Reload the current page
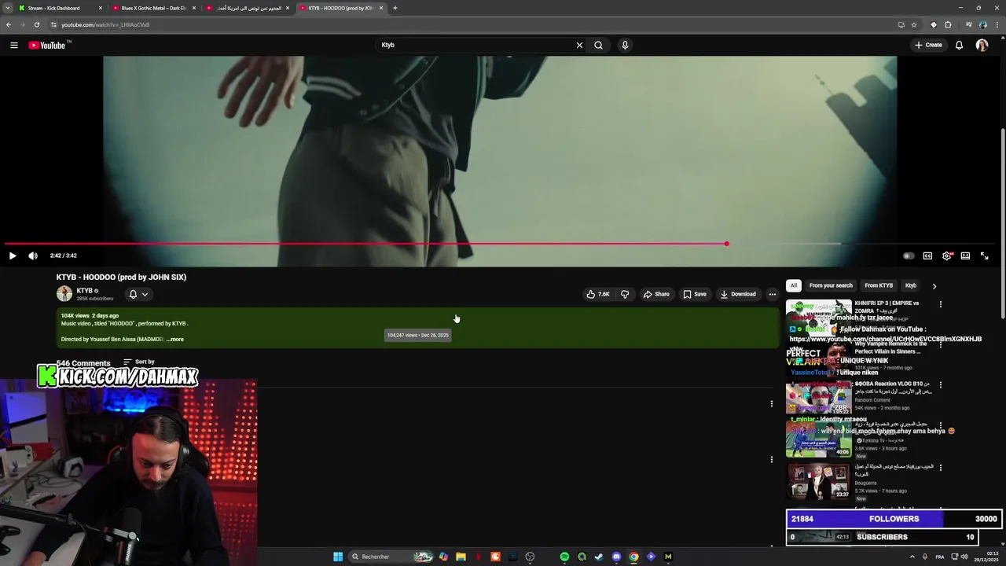This screenshot has height=566, width=1006. point(36,24)
